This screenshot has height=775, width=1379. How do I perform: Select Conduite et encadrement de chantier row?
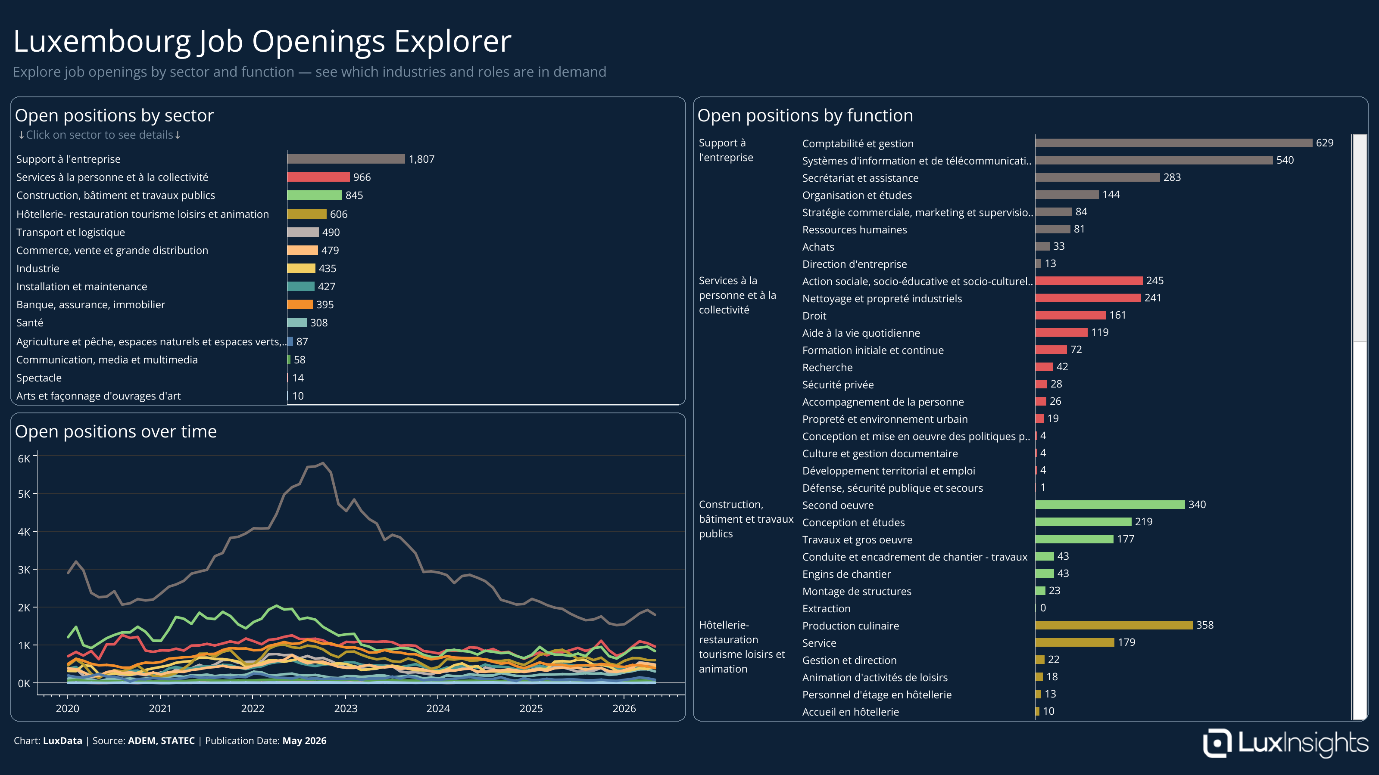[936, 557]
